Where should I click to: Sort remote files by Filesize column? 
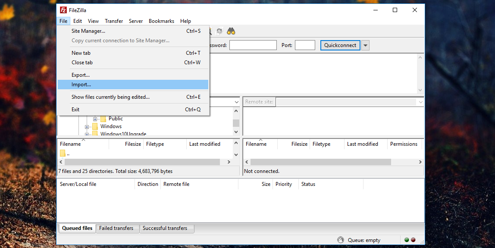[x=294, y=144]
